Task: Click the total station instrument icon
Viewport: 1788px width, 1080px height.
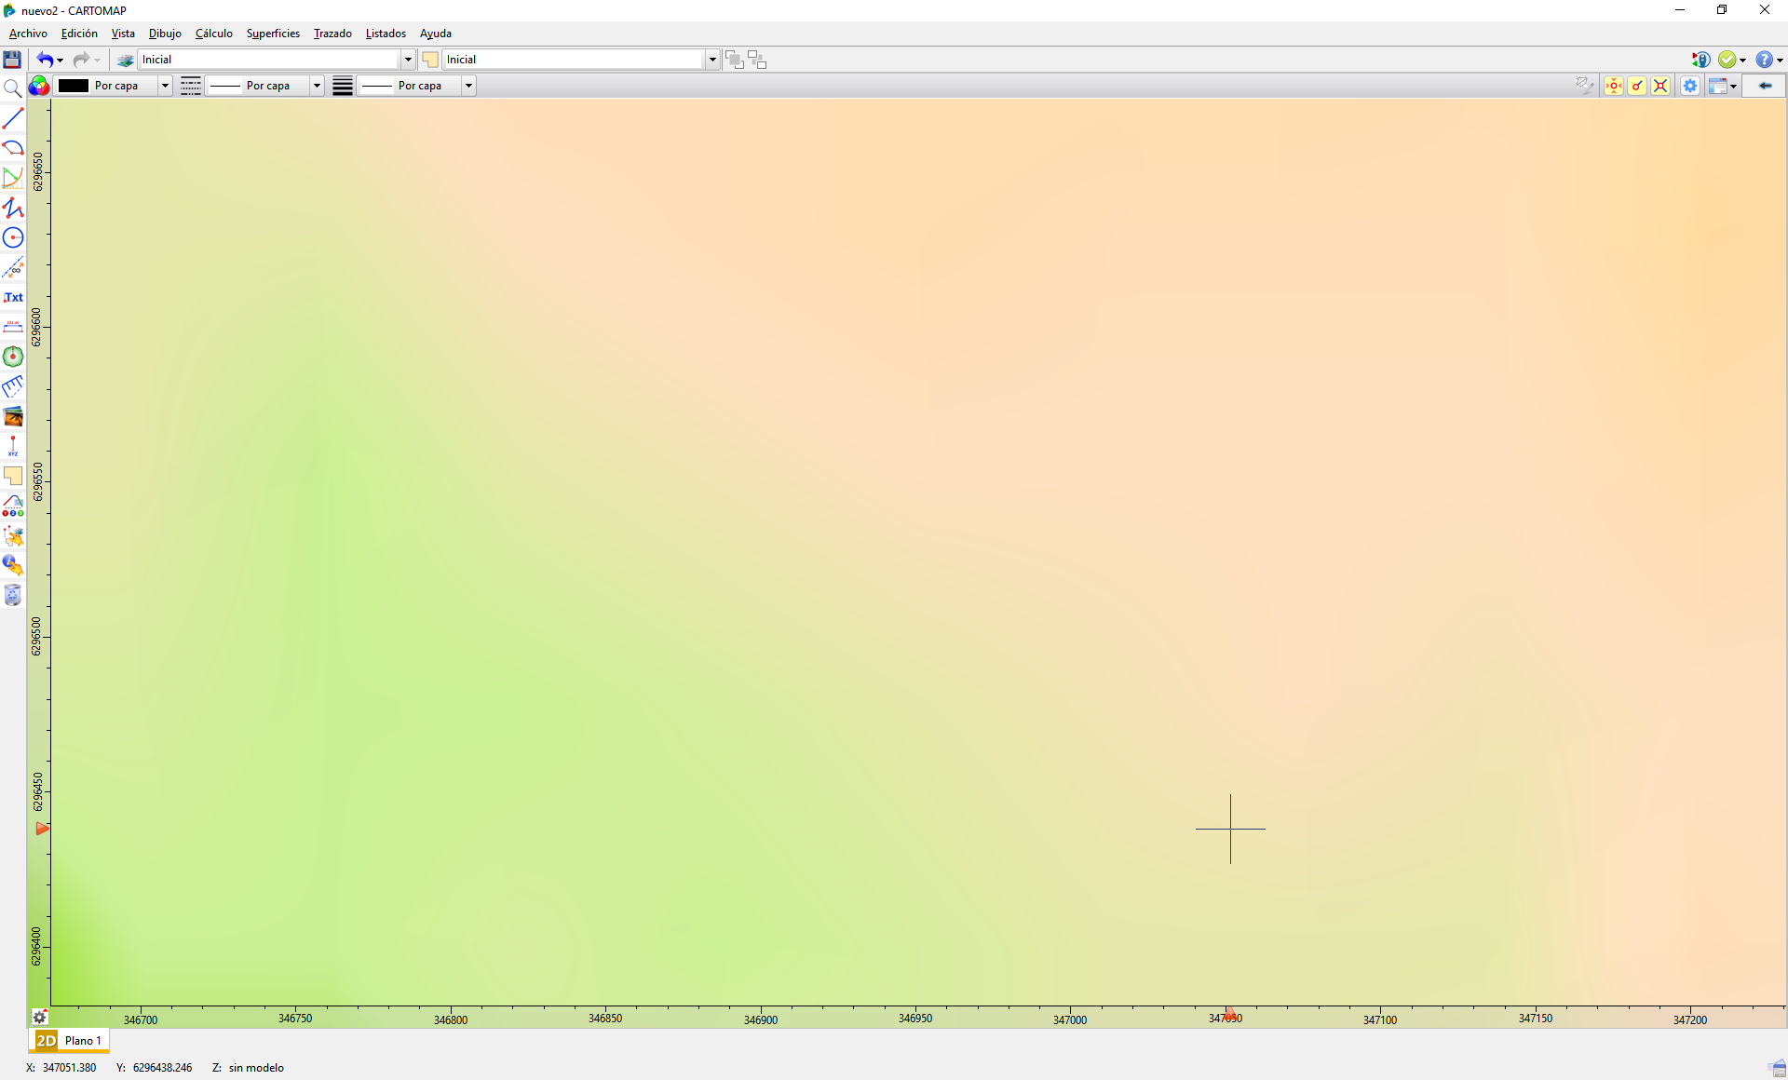Action: click(1700, 60)
